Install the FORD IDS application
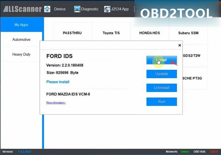The width and height of the screenshot is (221, 155). (162, 60)
